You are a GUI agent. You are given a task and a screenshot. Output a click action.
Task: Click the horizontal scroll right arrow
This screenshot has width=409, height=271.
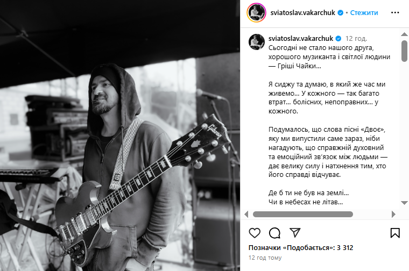click(x=393, y=214)
